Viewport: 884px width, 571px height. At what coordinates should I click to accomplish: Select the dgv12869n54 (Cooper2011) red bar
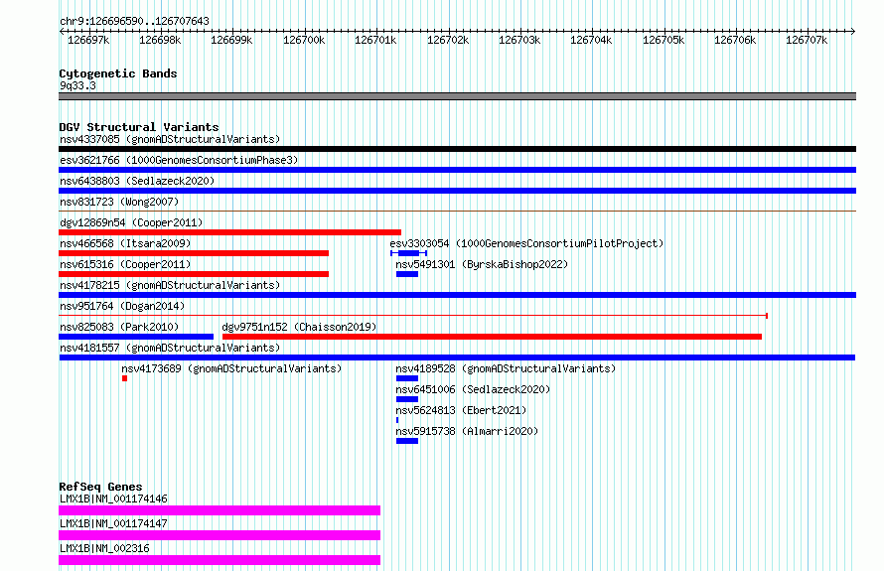coord(230,232)
